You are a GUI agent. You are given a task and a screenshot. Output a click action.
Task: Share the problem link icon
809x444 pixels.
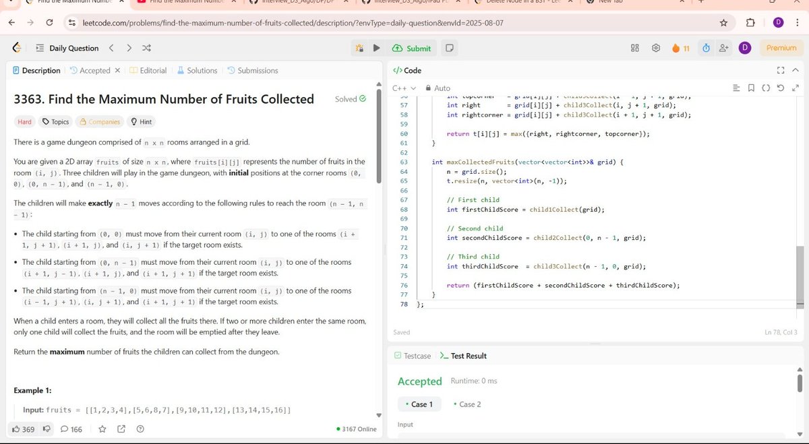point(121,429)
